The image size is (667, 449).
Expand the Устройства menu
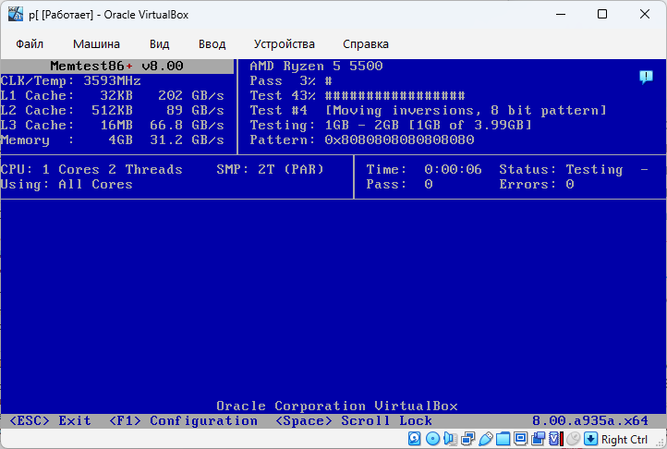point(284,43)
